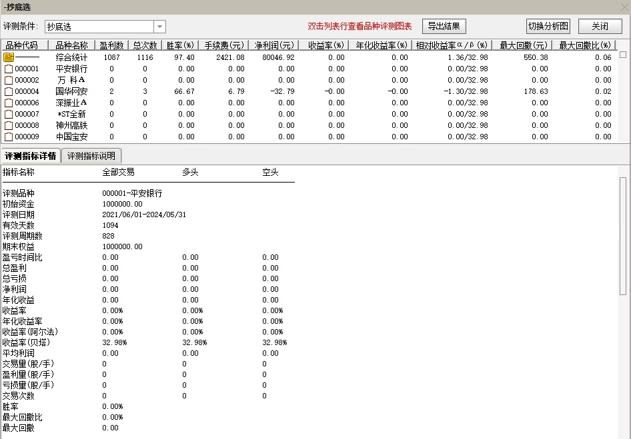The height and width of the screenshot is (439, 631).
Task: Click the win rate value 97.40
Action: pos(184,57)
